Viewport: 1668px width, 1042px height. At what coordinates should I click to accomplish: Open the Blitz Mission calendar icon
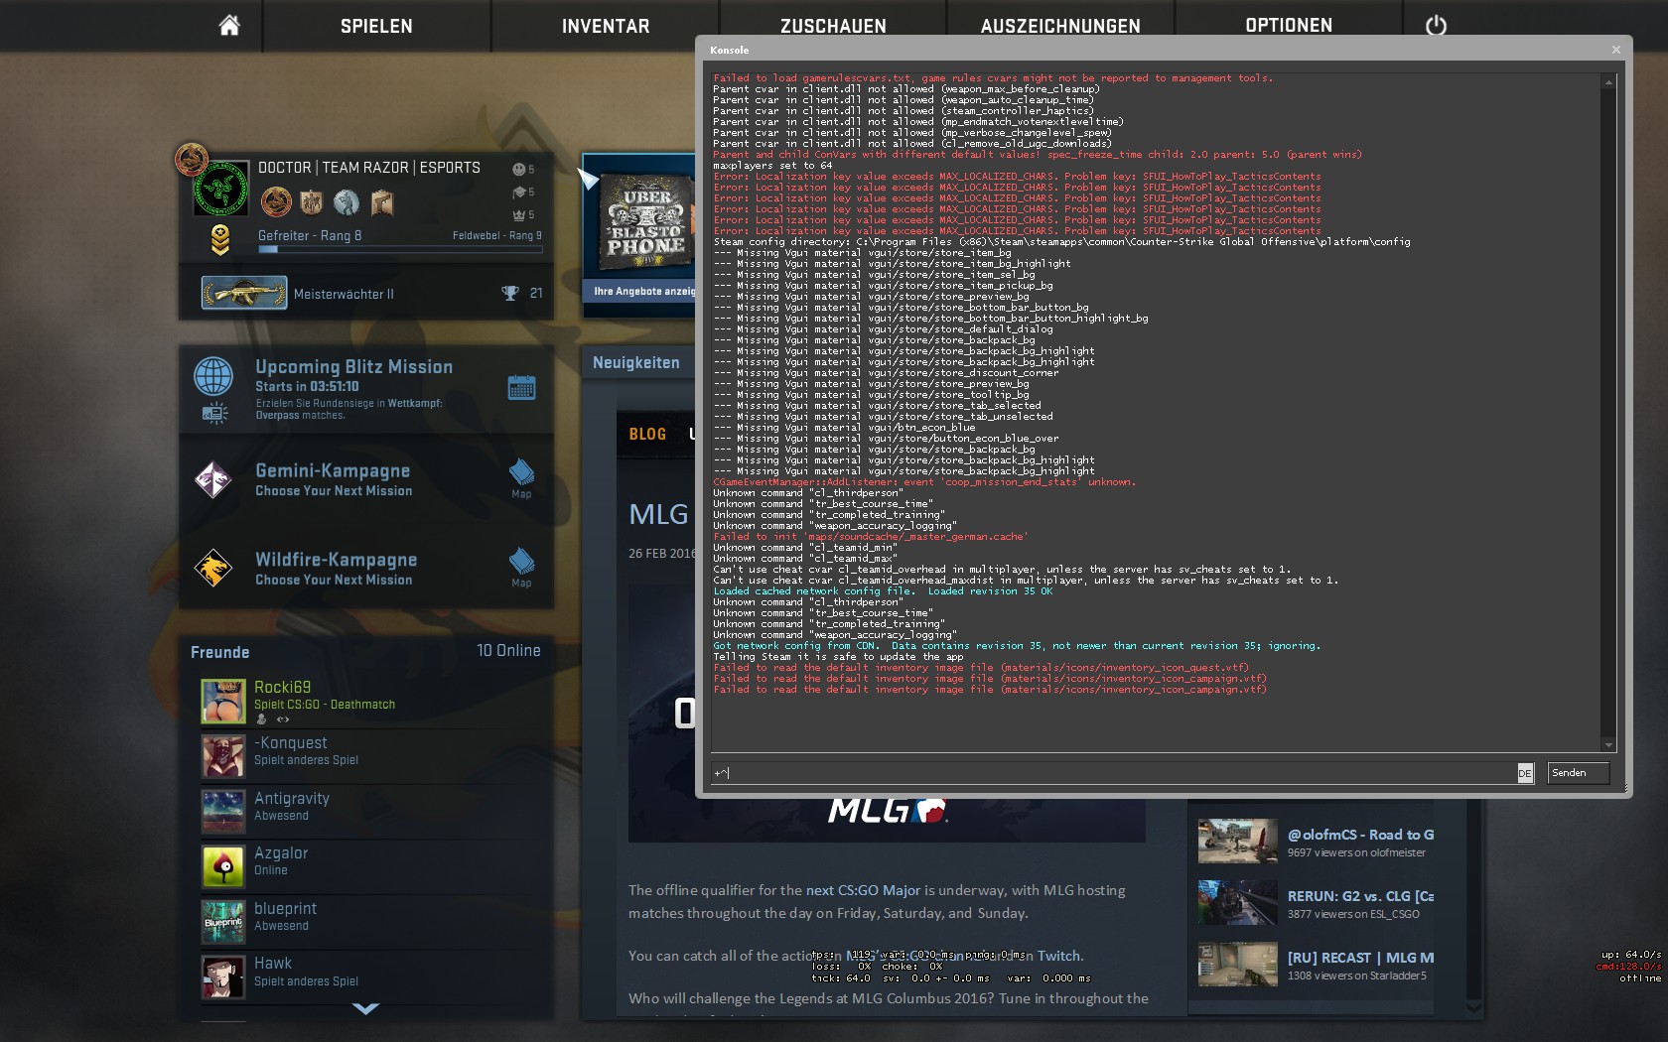(x=521, y=387)
